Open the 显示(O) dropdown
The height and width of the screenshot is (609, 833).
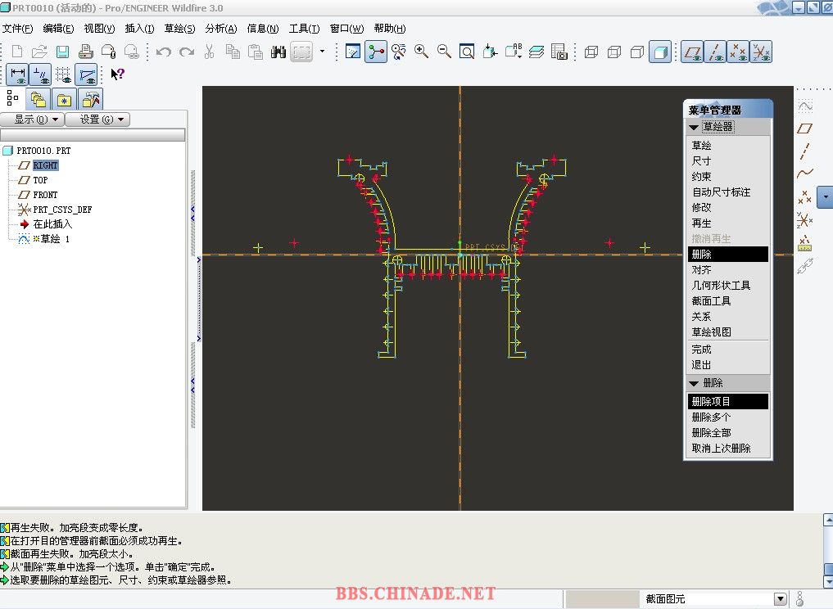(33, 120)
